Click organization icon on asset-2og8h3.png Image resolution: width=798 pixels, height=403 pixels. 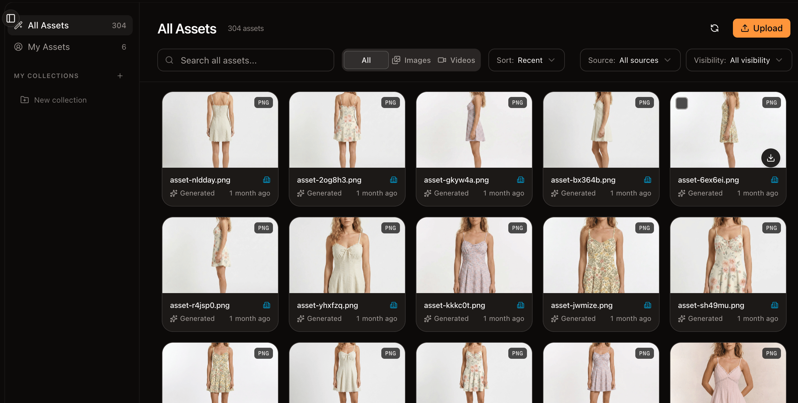coord(394,180)
